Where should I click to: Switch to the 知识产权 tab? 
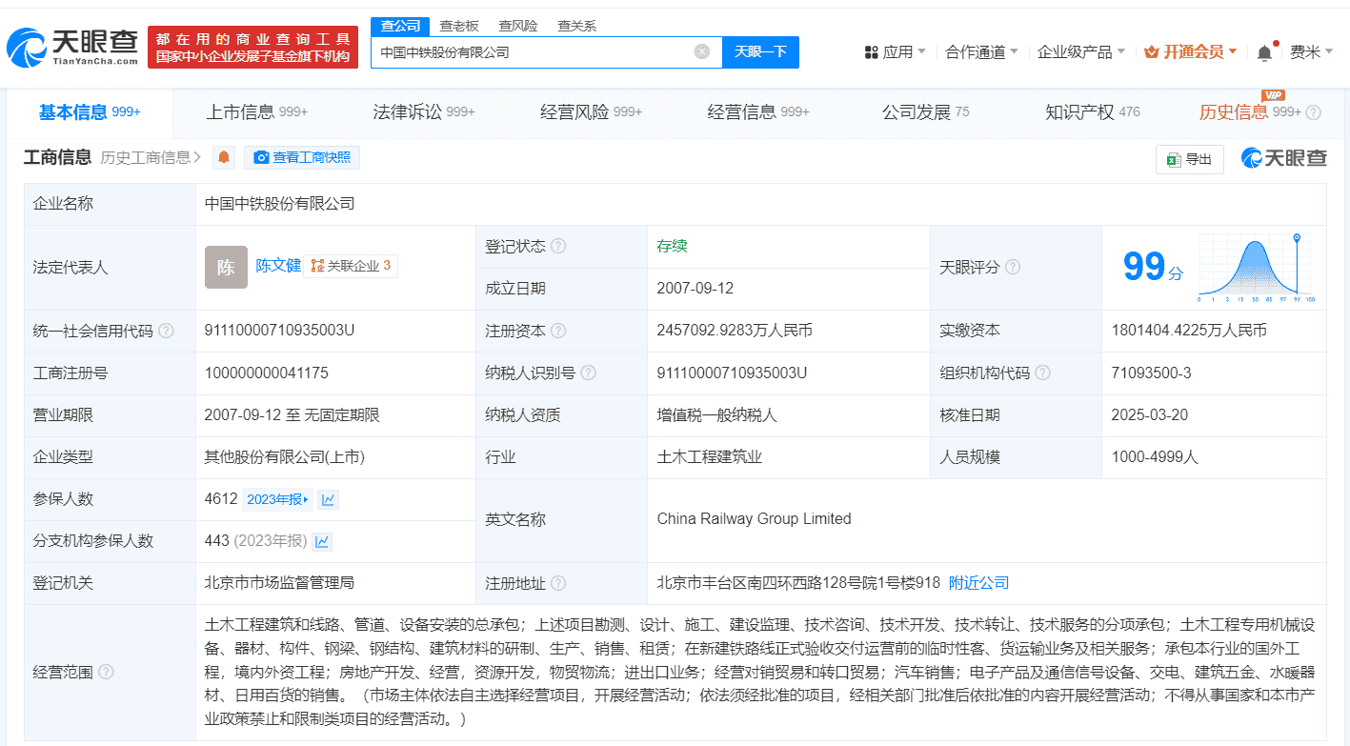click(1092, 112)
